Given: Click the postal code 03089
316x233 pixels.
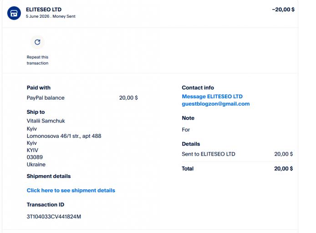Looking at the screenshot, I should click(35, 157).
